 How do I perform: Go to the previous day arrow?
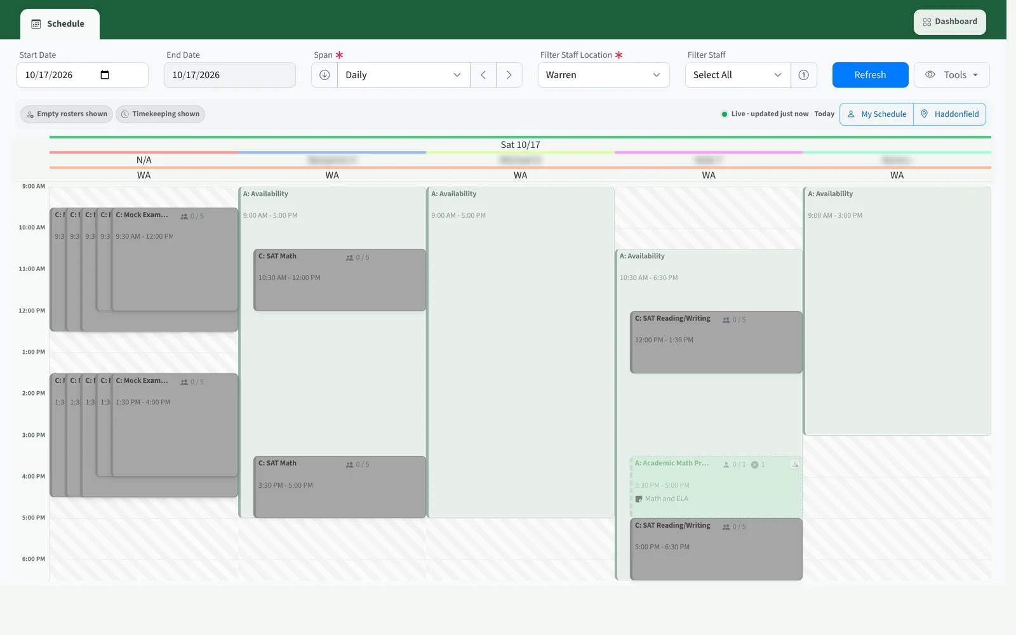pos(483,75)
